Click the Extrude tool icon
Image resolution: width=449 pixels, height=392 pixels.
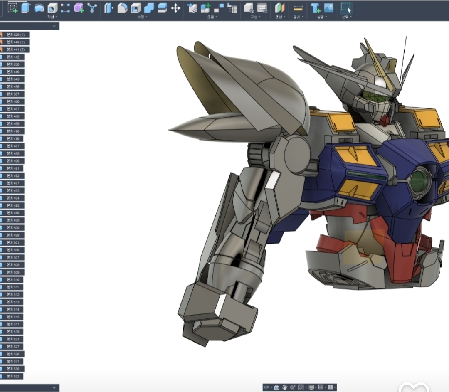tap(26, 8)
